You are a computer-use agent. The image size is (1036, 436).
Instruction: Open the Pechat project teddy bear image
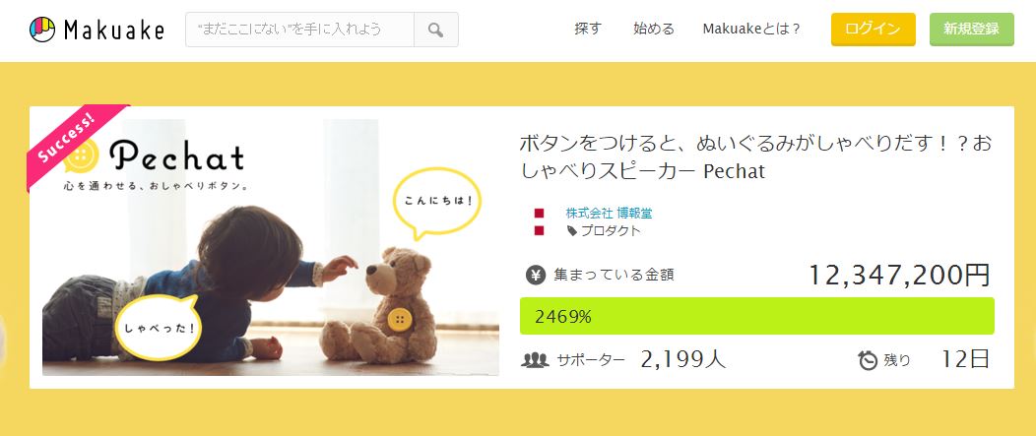coord(270,247)
